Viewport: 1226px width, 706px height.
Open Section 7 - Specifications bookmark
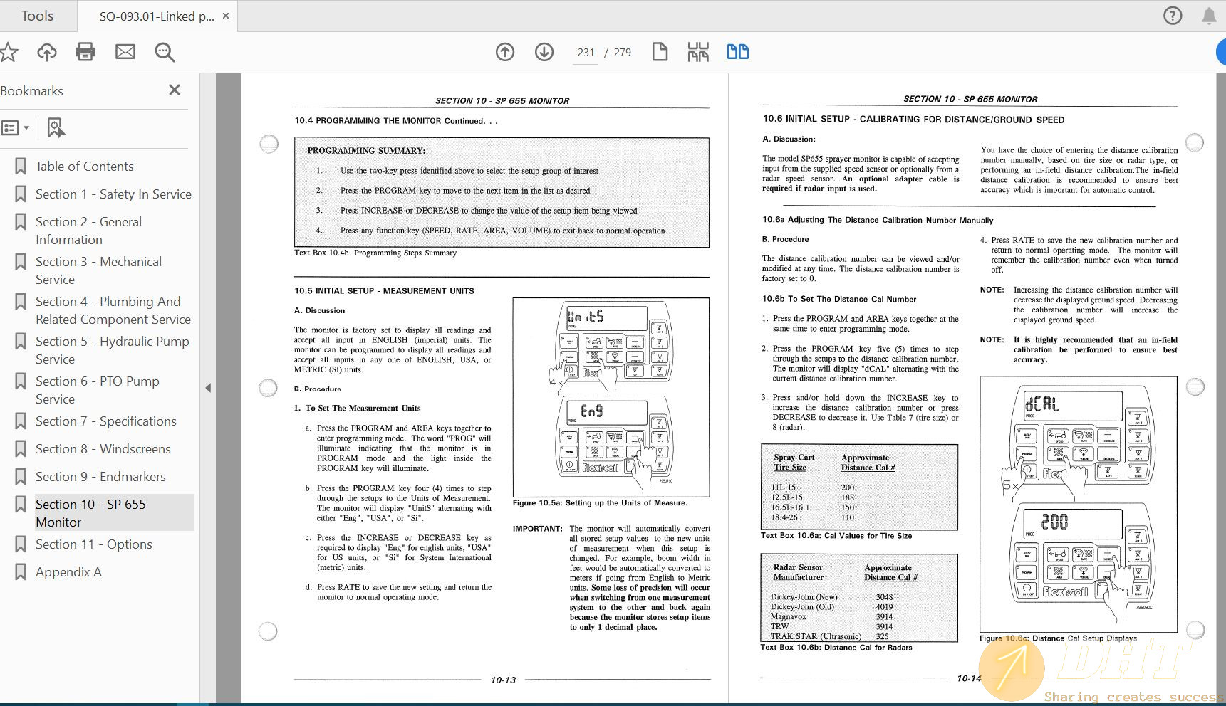point(105,421)
